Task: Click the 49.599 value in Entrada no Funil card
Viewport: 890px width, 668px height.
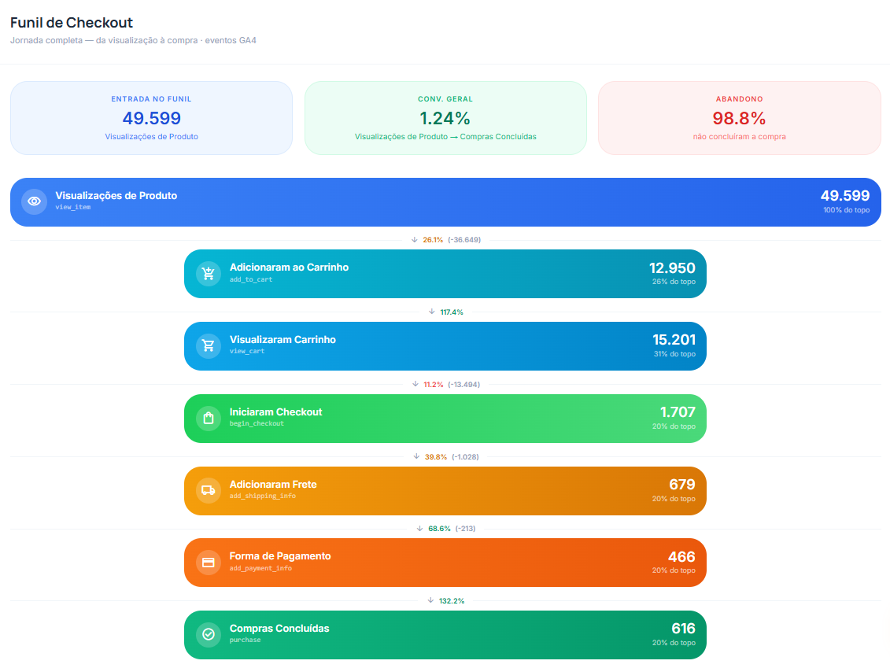Action: click(152, 118)
